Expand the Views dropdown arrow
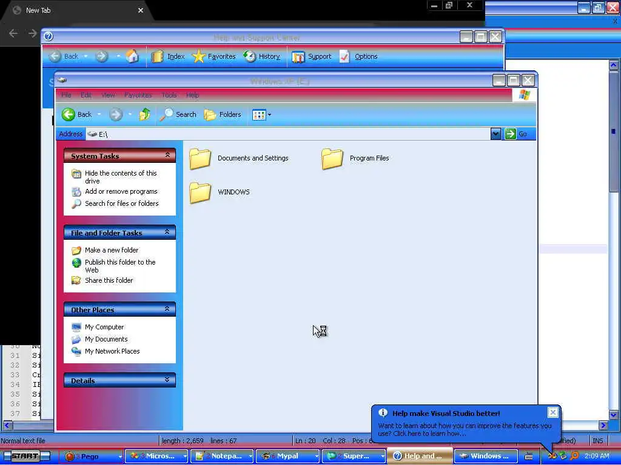 270,114
